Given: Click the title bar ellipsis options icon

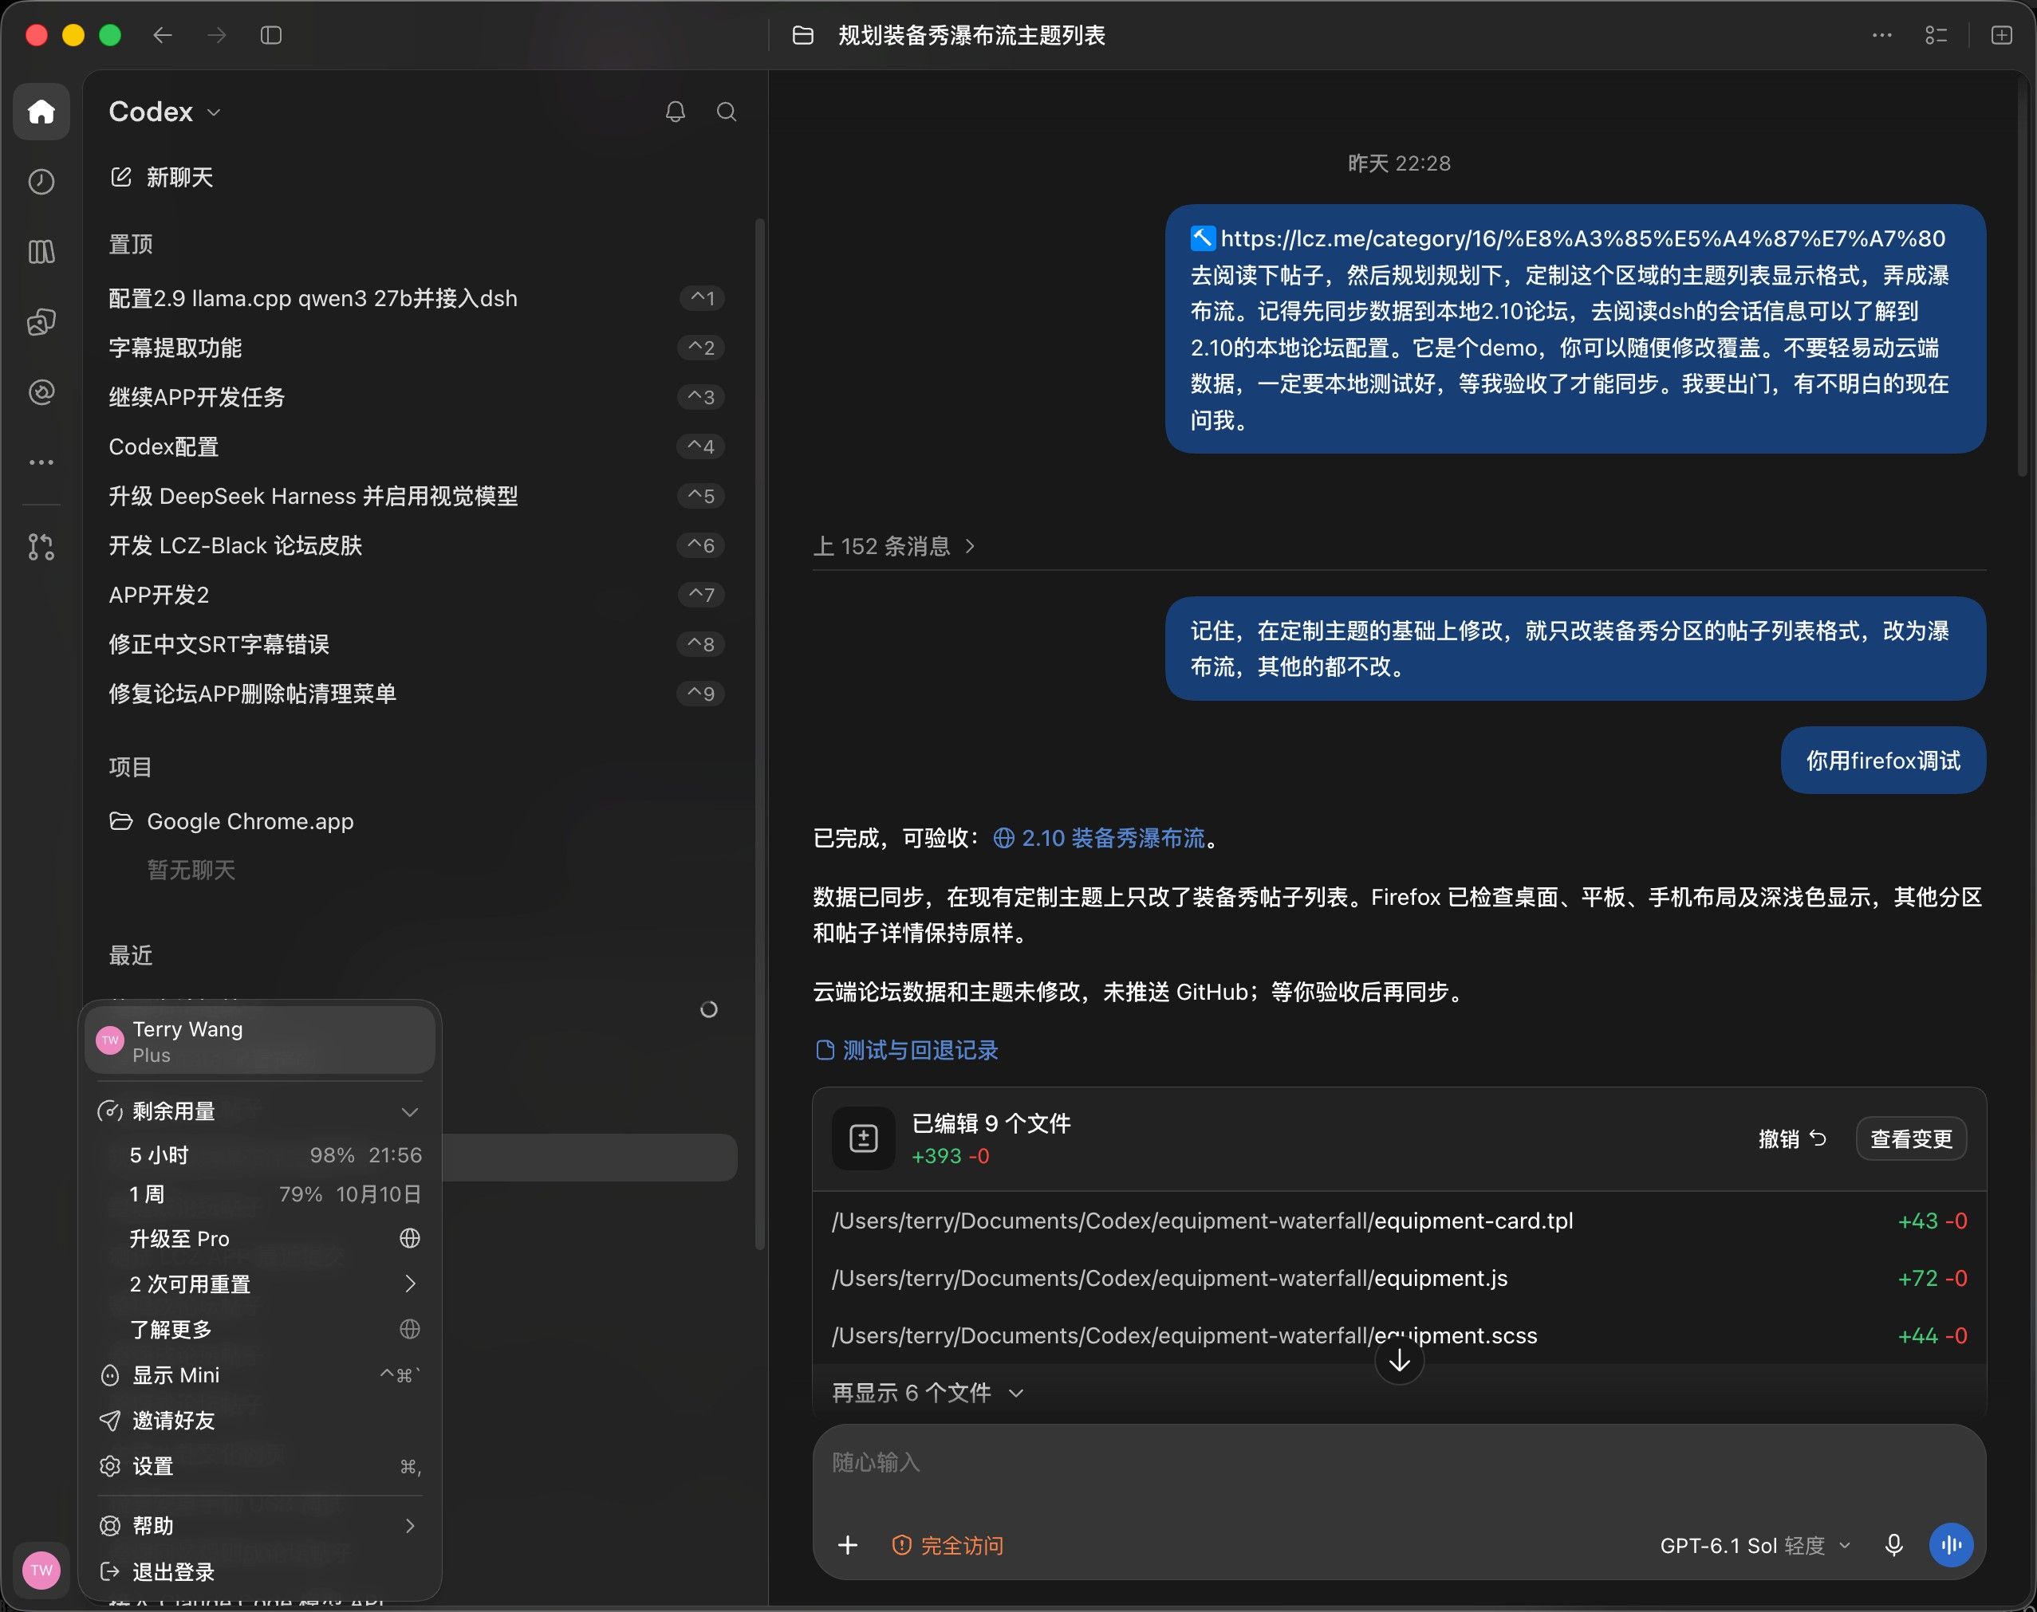Looking at the screenshot, I should pos(1881,35).
